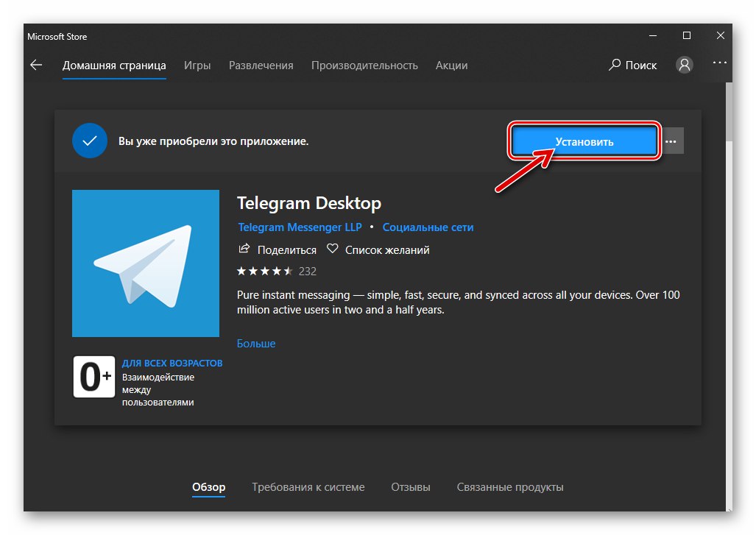Click the Telegram paper plane app logo
The height and width of the screenshot is (535, 756).
click(x=146, y=263)
